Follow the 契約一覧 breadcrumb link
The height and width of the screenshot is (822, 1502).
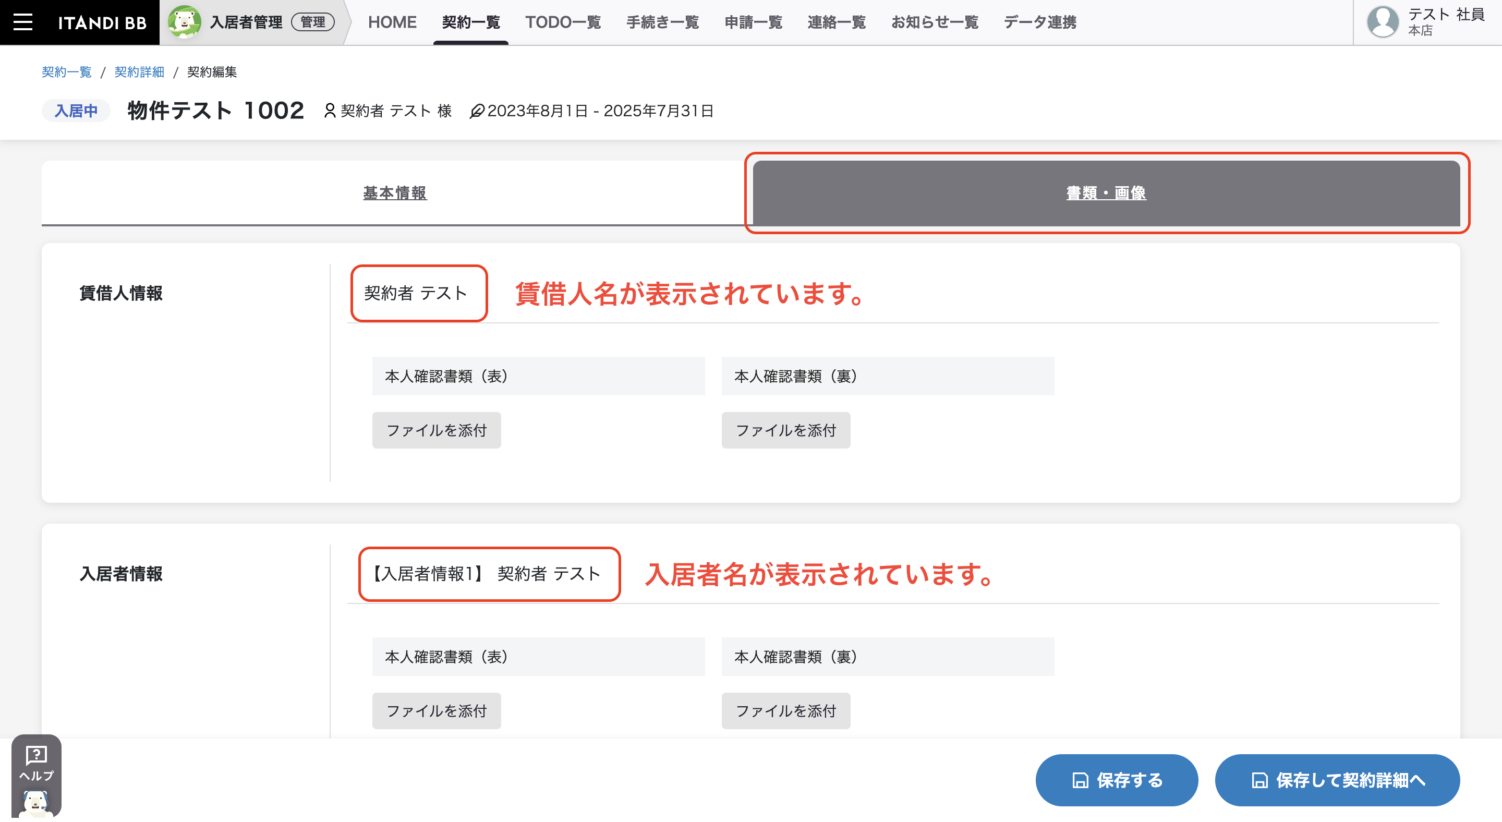click(66, 71)
